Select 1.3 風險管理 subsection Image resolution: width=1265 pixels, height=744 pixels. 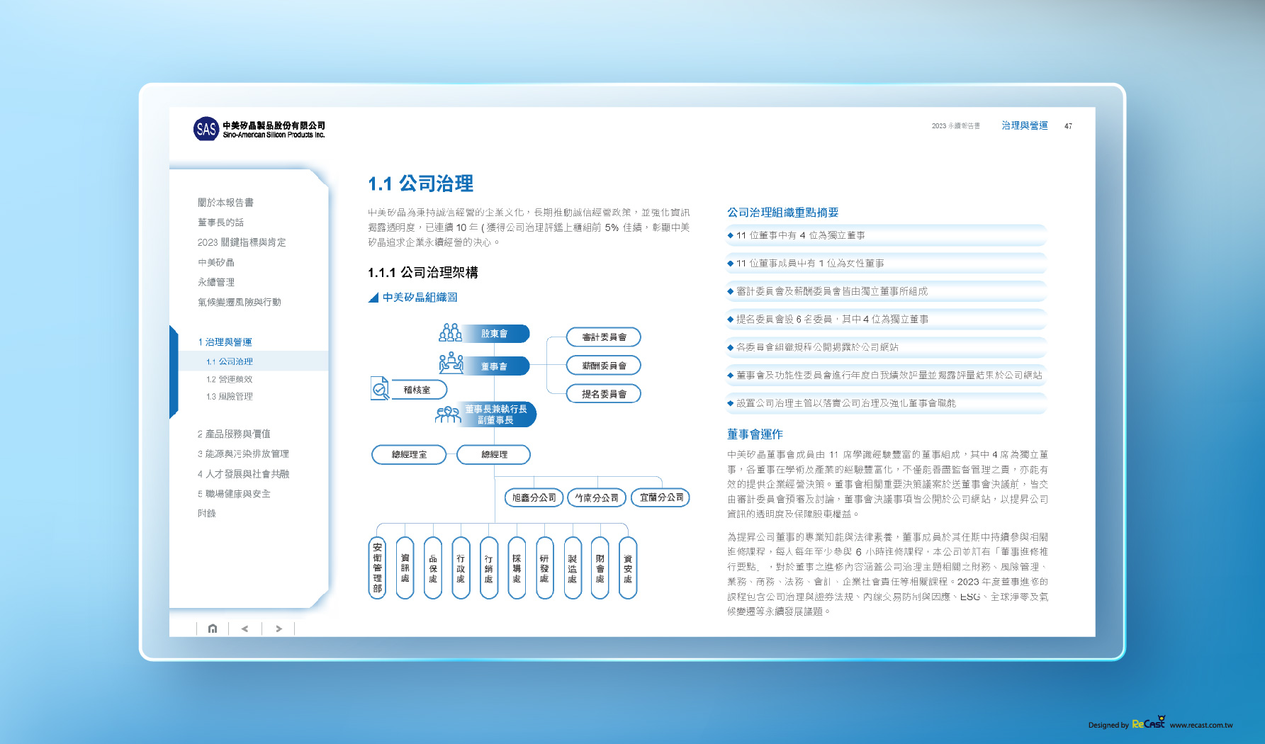pyautogui.click(x=230, y=396)
